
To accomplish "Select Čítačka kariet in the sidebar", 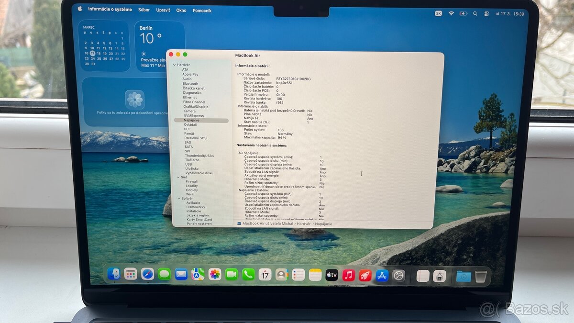I will [x=194, y=88].
